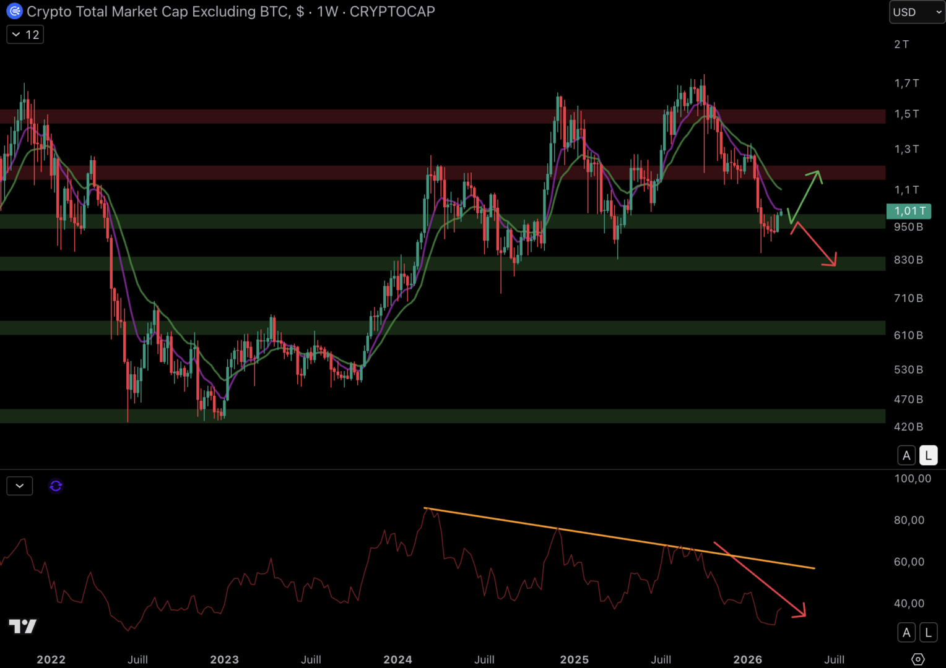This screenshot has height=668, width=946.
Task: Select the red downward arrow on price chart
Action: point(814,244)
